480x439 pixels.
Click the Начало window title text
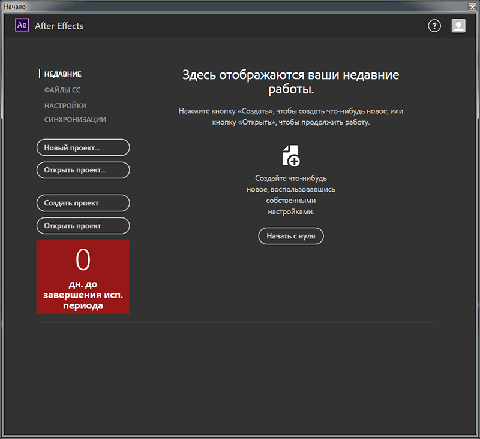(14, 7)
